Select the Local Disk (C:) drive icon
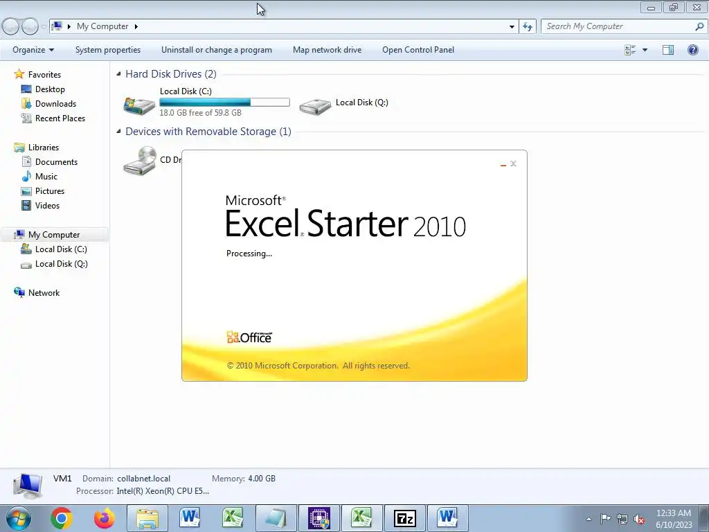Screen dimensions: 709x532 pos(139,105)
